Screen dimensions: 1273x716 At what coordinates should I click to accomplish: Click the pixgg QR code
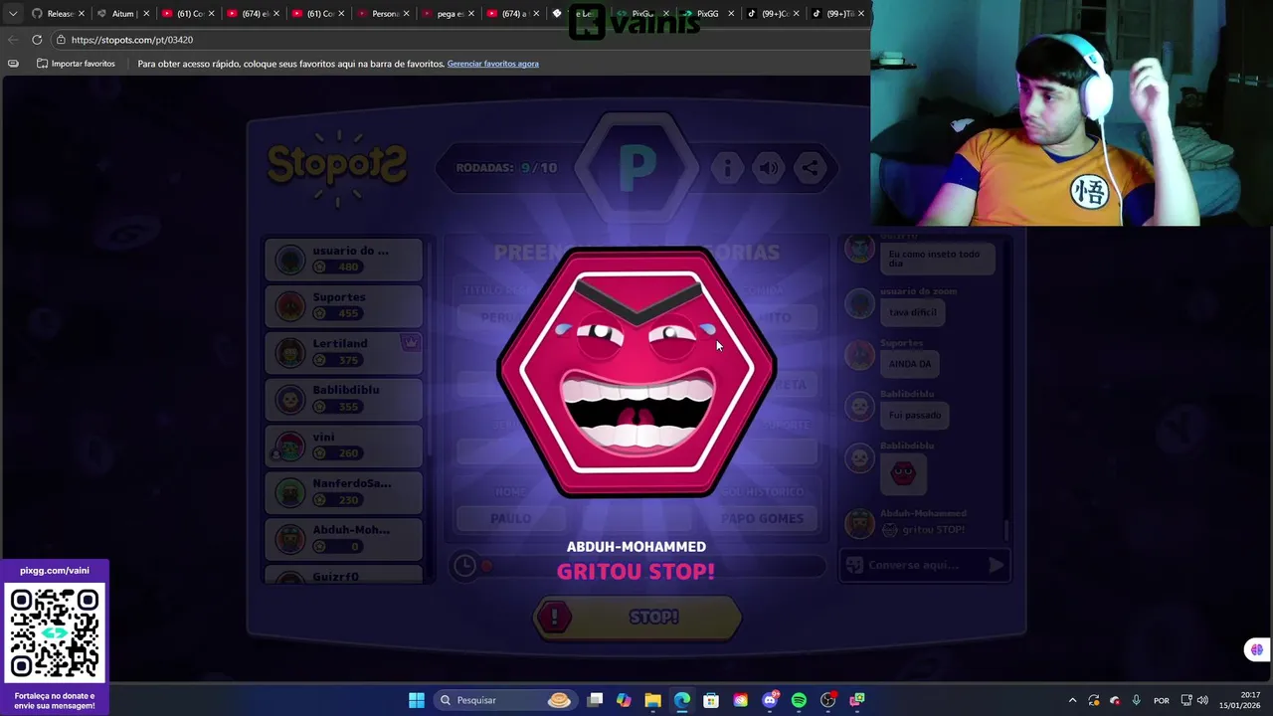pos(55,633)
